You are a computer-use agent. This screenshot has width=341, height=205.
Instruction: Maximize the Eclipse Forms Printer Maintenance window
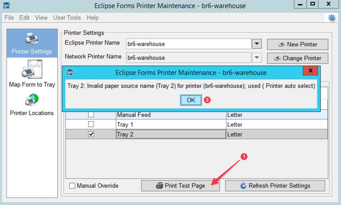point(313,4)
